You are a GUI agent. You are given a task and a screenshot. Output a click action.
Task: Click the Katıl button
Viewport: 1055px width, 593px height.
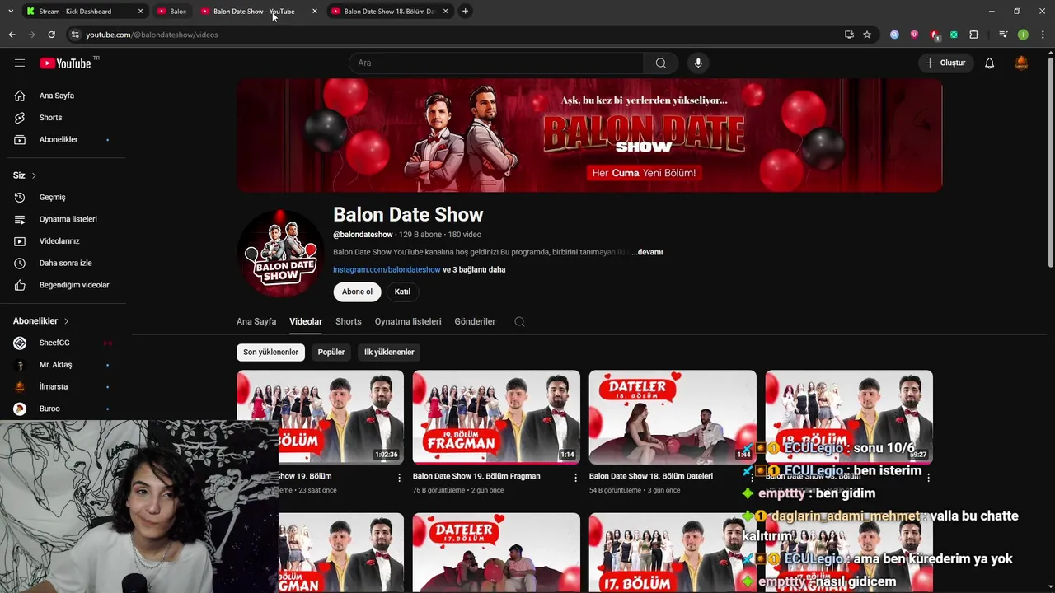tap(402, 292)
